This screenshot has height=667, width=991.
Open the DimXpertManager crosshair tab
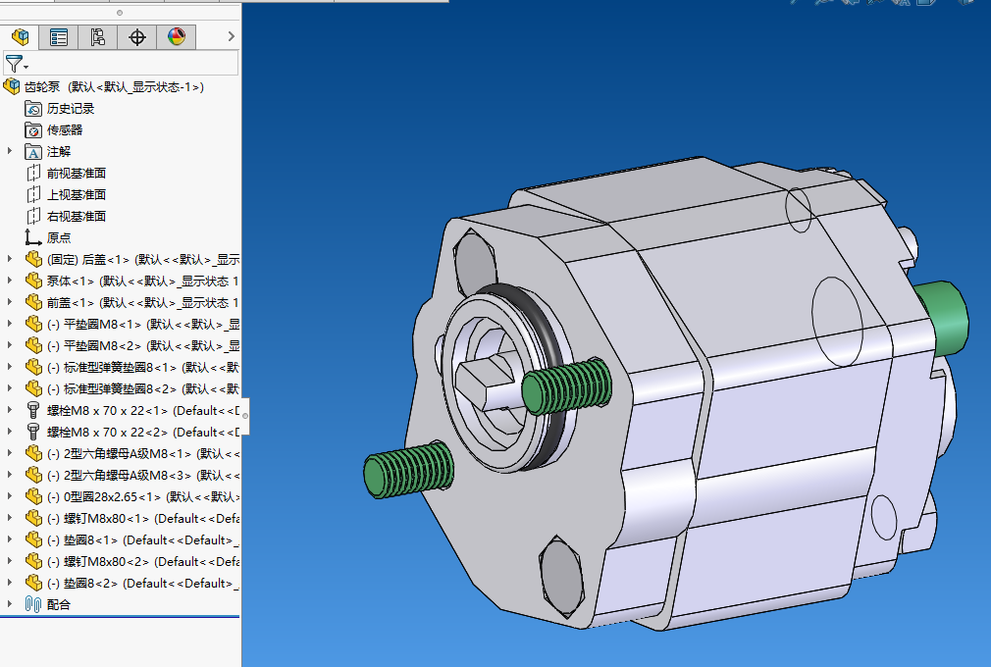click(x=137, y=37)
